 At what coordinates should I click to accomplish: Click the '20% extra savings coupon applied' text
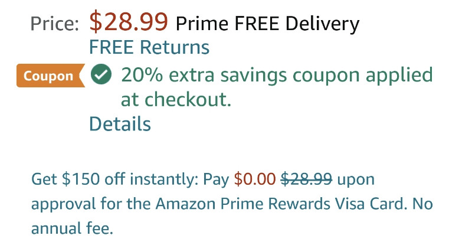pos(277,75)
